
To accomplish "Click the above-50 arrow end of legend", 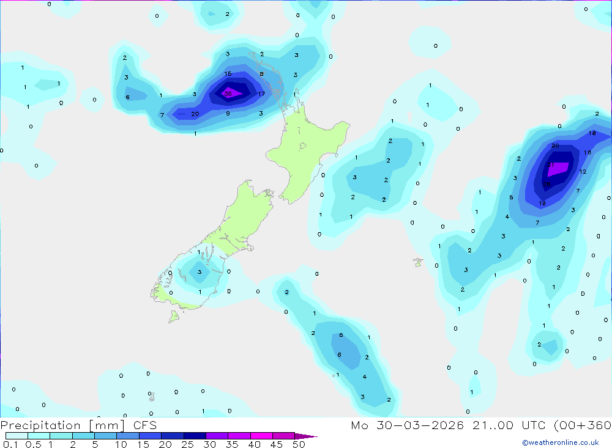I will pos(306,436).
